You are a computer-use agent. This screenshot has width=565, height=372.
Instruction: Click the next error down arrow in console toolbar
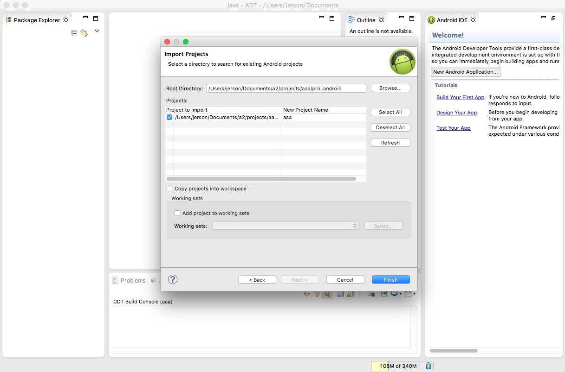coord(307,294)
